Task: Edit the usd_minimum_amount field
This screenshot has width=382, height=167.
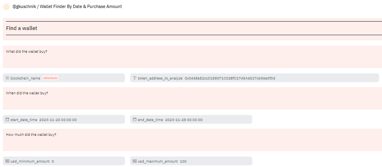Action: 64,161
